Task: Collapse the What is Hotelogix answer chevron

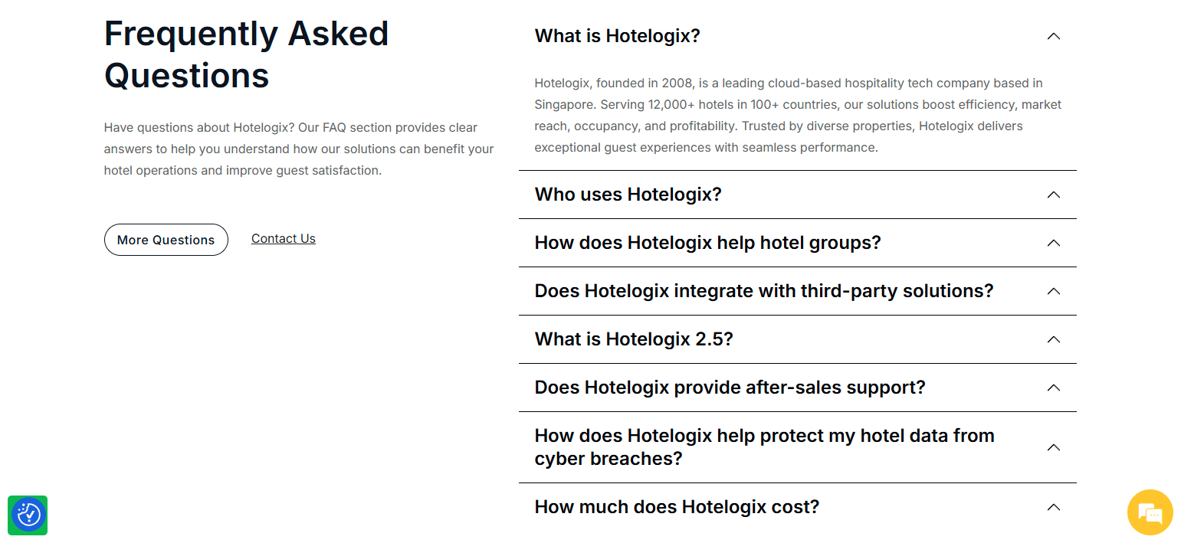Action: [x=1053, y=36]
